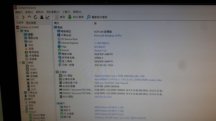Open the 檔案(F) menu
216x121 pixels.
point(19,12)
